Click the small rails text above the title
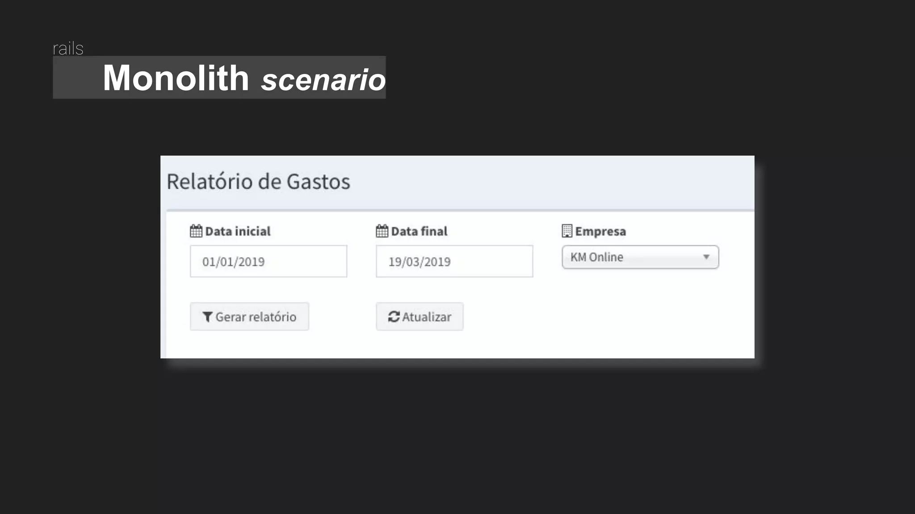The image size is (915, 514). pyautogui.click(x=68, y=48)
